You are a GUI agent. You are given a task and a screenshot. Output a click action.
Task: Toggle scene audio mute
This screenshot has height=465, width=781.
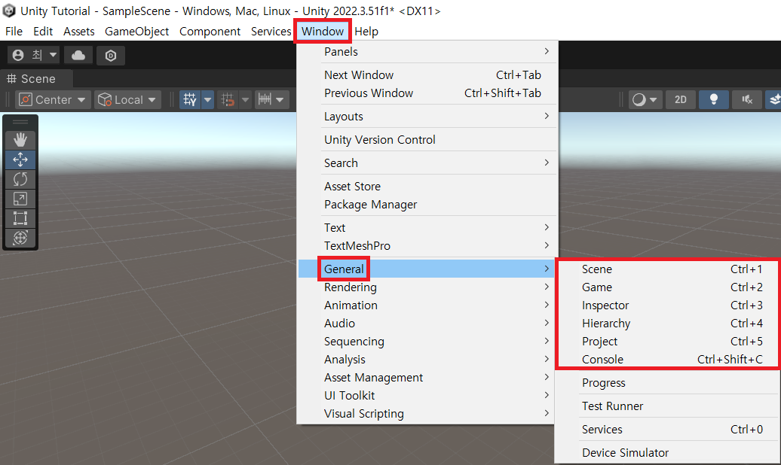coord(747,100)
